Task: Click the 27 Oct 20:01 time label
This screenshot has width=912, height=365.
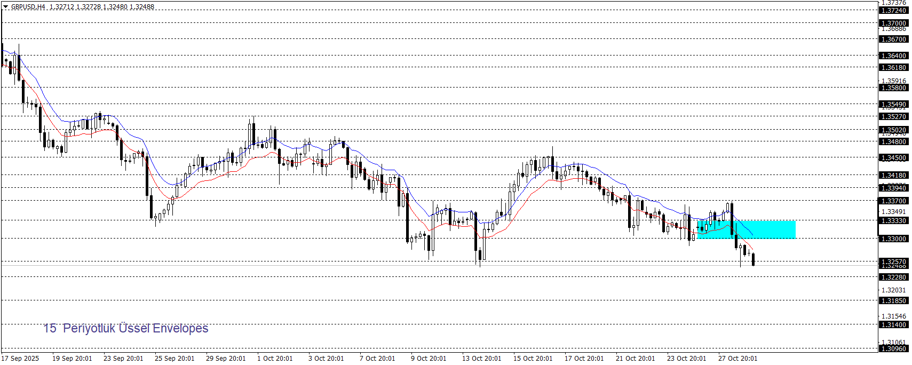Action: [738, 359]
